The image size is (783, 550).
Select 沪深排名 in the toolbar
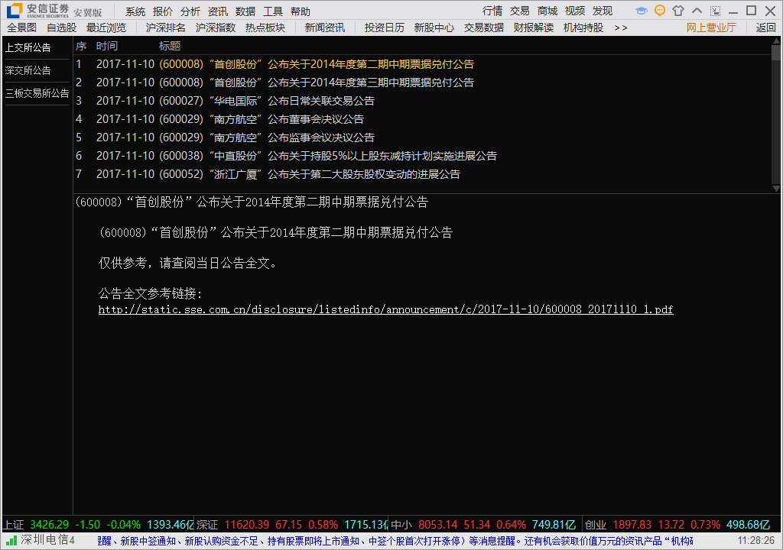166,28
